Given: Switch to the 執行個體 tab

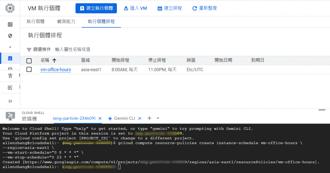Looking at the screenshot, I should 35,22.
